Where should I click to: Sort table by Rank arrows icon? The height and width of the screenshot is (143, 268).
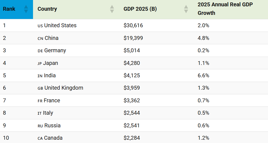click(x=26, y=9)
